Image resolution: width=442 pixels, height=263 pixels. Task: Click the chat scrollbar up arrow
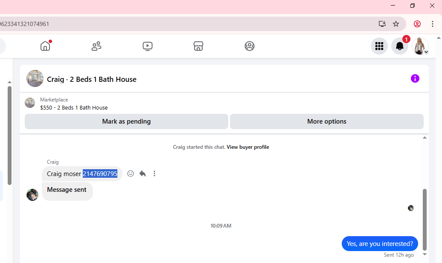[425, 138]
